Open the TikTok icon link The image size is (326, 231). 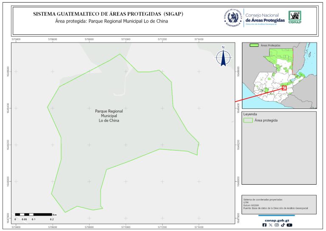[283, 225]
